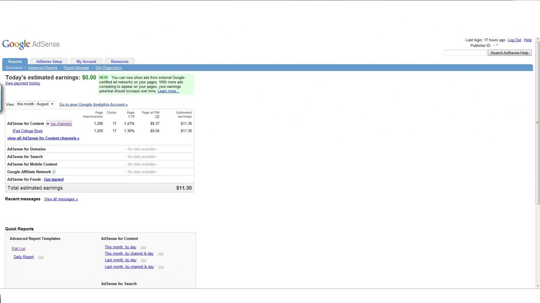View all AdSense for Content channels
Screen dimensions: 540x303
(x=43, y=138)
